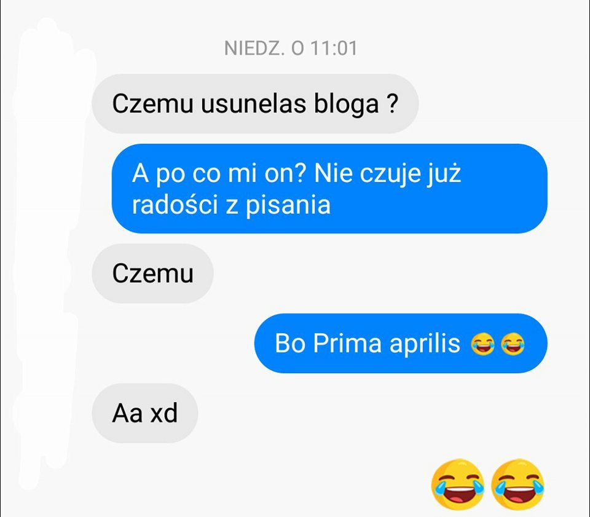Tap the 'Bo Prima aprilis' blue bubble text
Image resolution: width=590 pixels, height=517 pixels.
coord(368,344)
